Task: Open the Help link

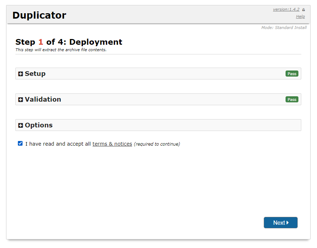Action: 300,16
